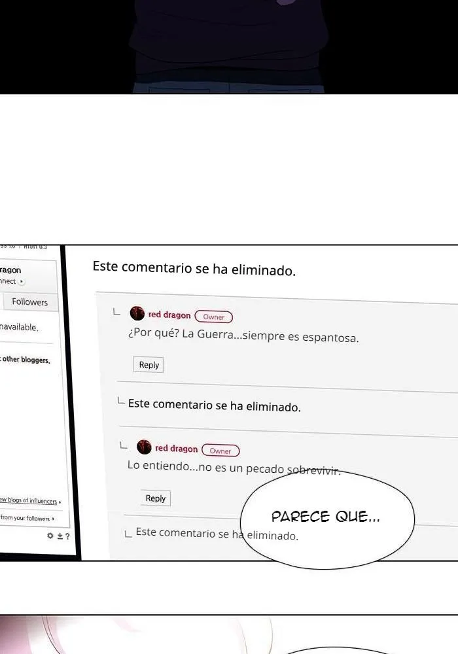Switch to the Followers tab
The height and width of the screenshot is (654, 458).
click(30, 301)
